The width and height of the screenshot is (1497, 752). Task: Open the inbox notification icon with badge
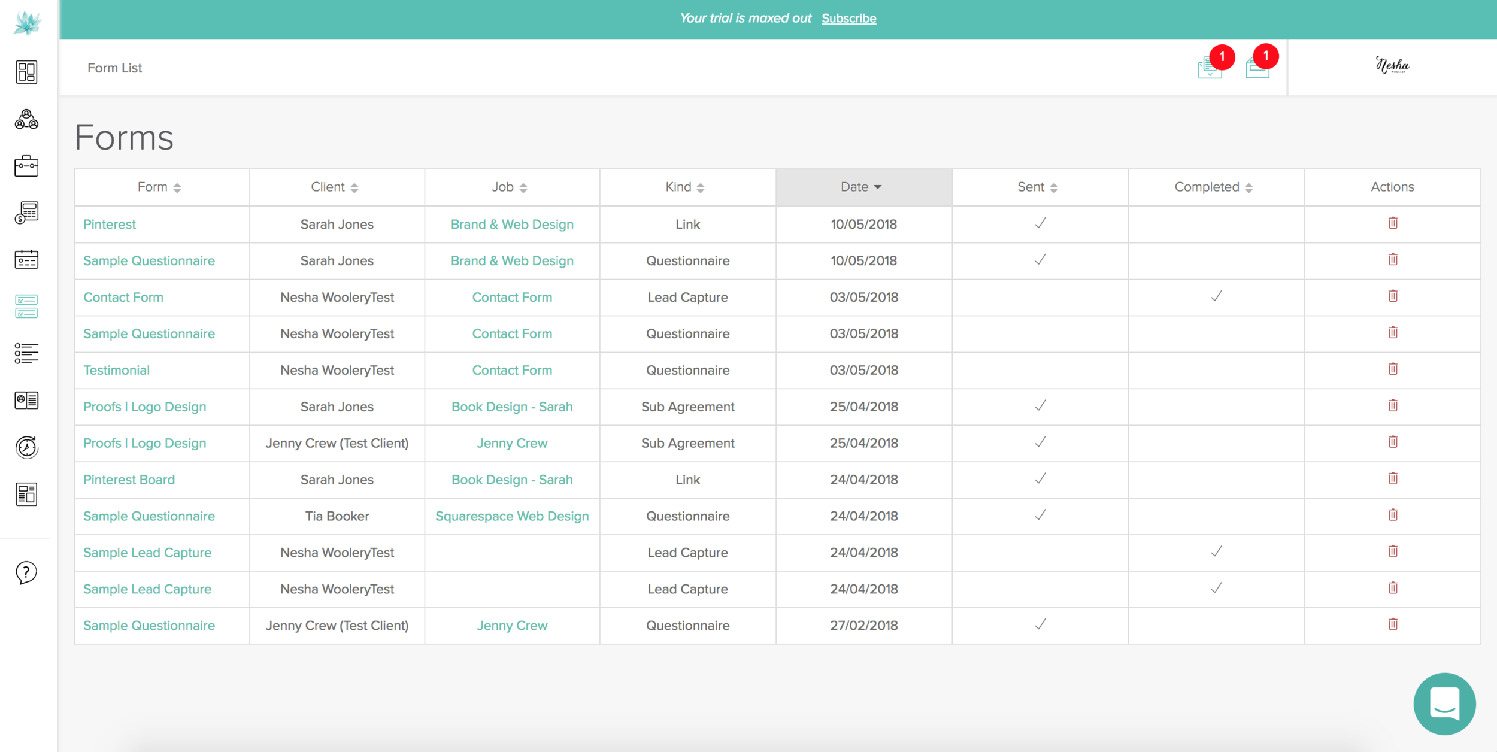pos(1261,62)
